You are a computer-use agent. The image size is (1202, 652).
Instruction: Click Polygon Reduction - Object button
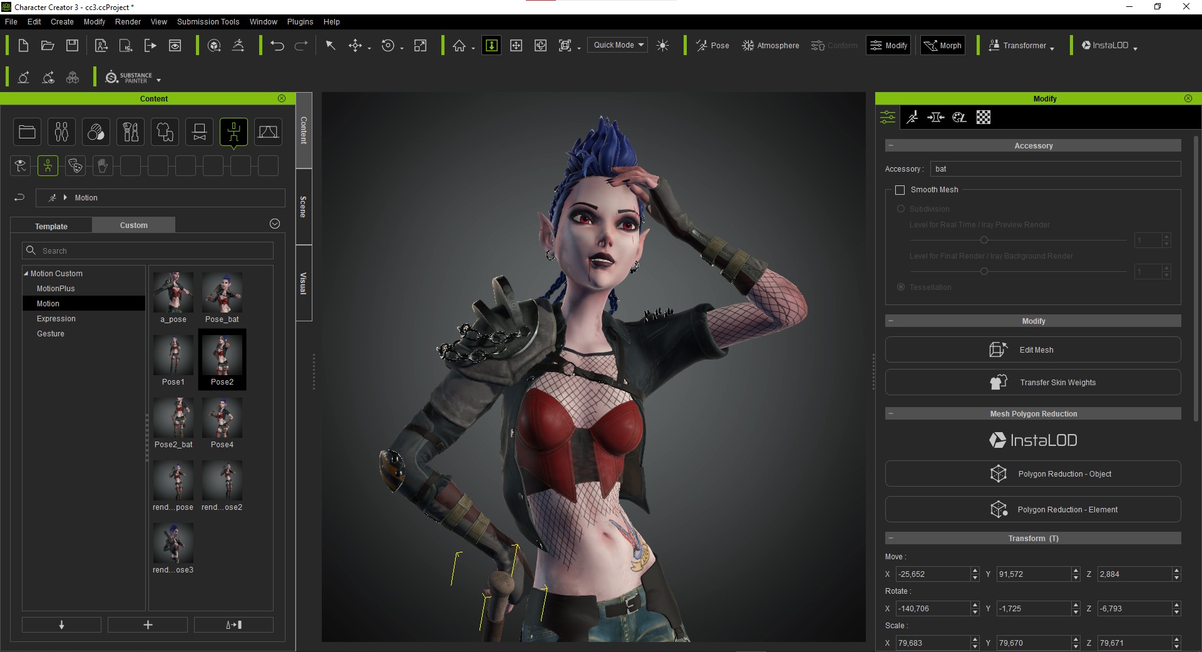(x=1033, y=473)
